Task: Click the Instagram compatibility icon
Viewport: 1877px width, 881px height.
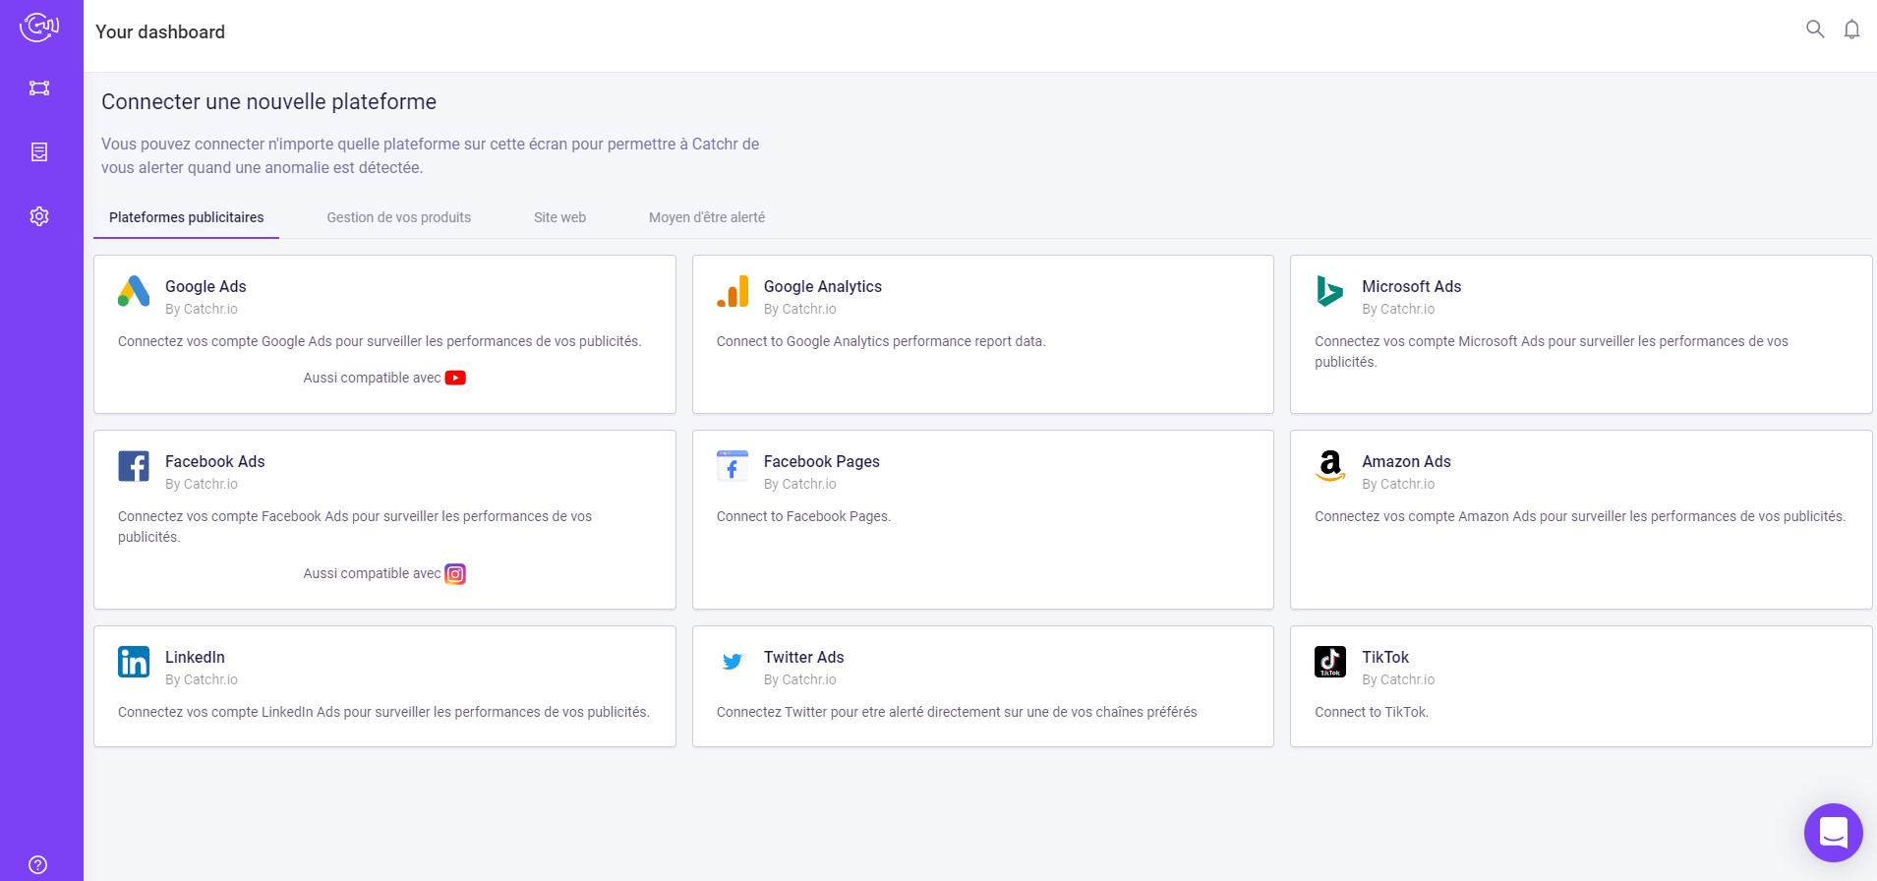Action: tap(455, 574)
